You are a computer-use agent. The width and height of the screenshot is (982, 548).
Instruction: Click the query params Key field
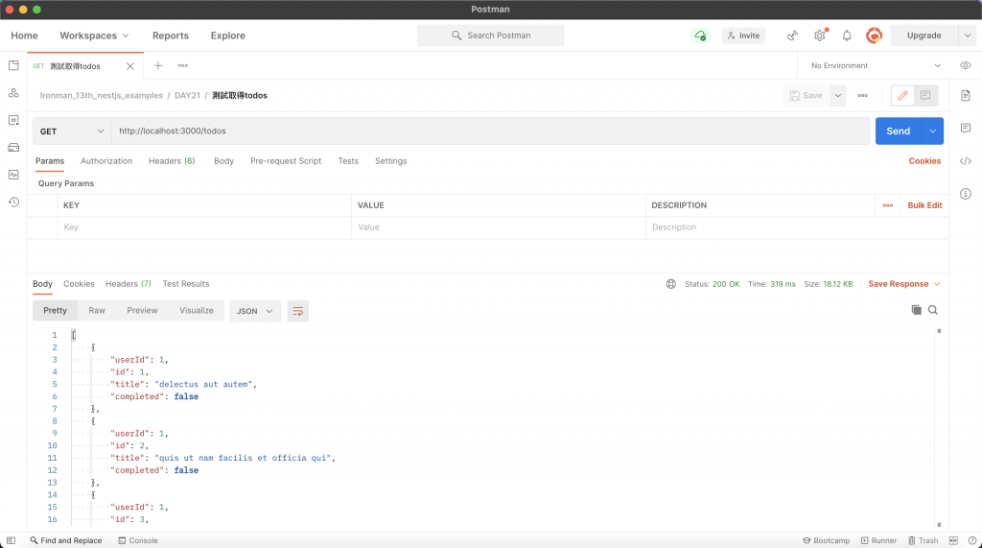click(x=205, y=227)
